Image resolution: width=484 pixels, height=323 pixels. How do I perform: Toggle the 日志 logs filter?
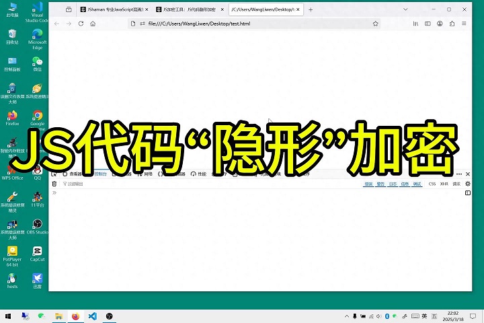pos(393,184)
